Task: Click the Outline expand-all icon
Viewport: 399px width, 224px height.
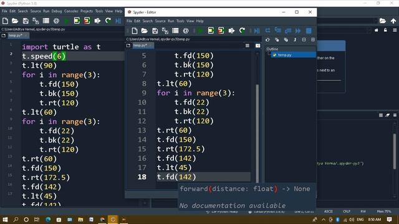Action: pos(313,40)
